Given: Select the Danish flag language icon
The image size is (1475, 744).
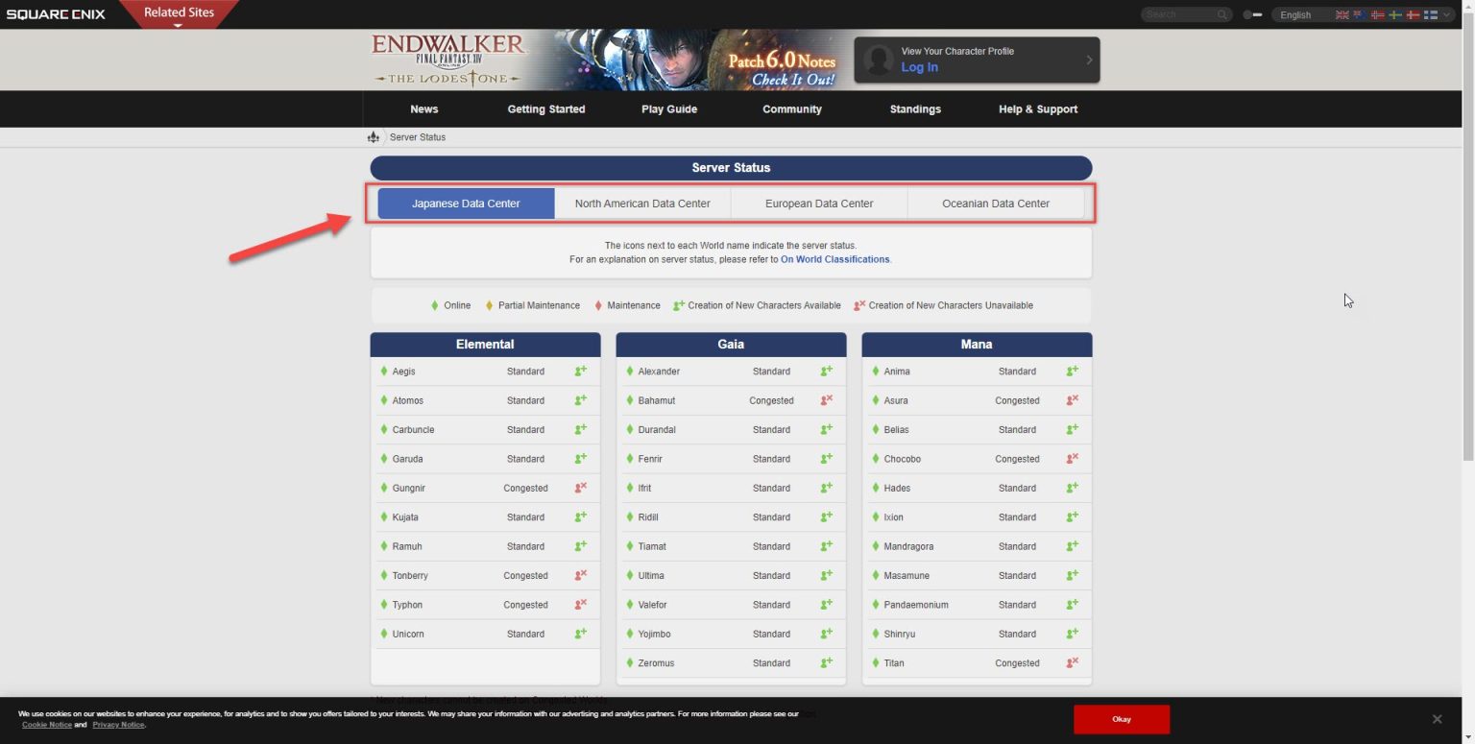Looking at the screenshot, I should (x=1414, y=14).
